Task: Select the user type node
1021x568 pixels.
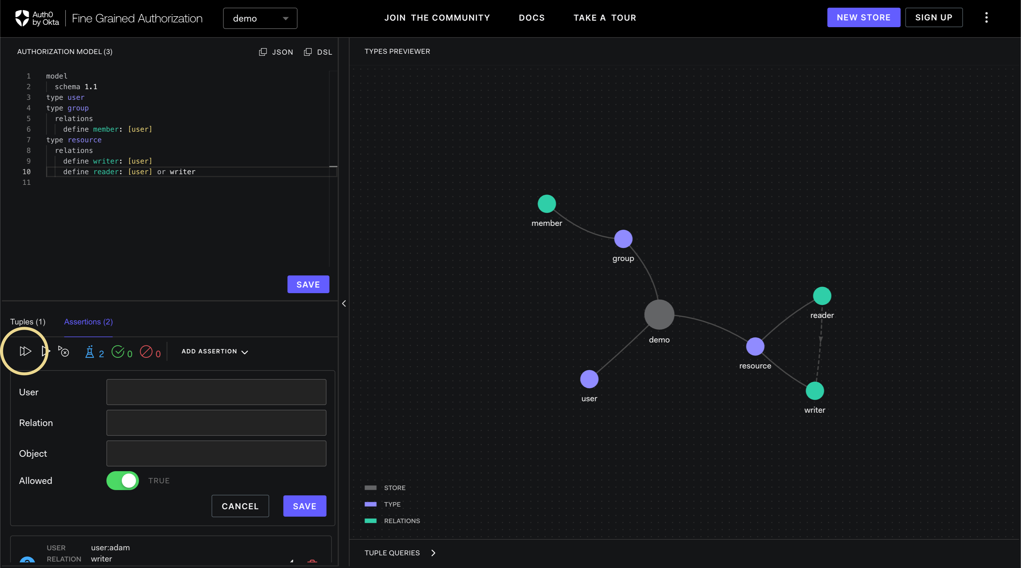Action: point(589,379)
